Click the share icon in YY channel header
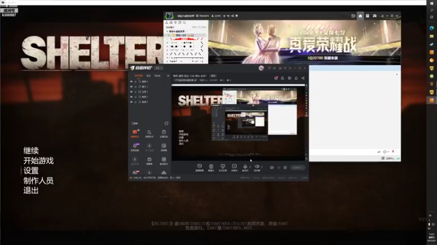The height and width of the screenshot is (245, 437). (233, 16)
